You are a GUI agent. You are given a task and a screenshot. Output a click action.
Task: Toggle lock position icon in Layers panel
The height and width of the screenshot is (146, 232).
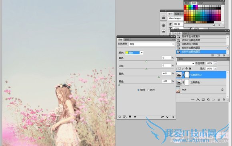(x=186, y=68)
